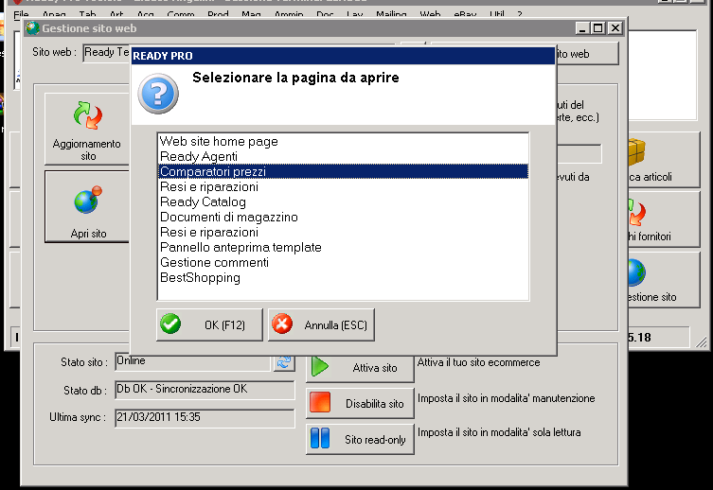Minimize the Gestione sito web window
The width and height of the screenshot is (713, 490).
tap(582, 28)
